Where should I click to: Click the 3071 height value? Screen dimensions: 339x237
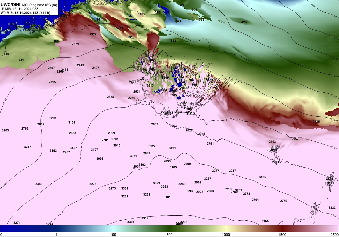click(x=133, y=156)
